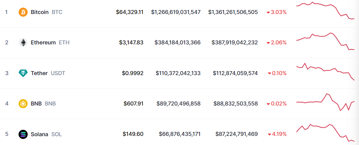This screenshot has height=145, width=359.
Task: Click Ethereum's market cap $384,184,013,366
Action: pyautogui.click(x=177, y=43)
